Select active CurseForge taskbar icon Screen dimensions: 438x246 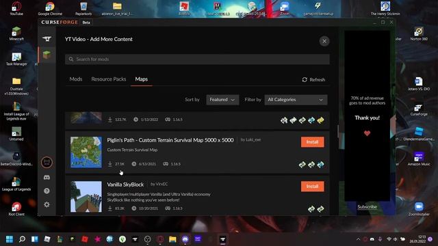click(x=222, y=239)
